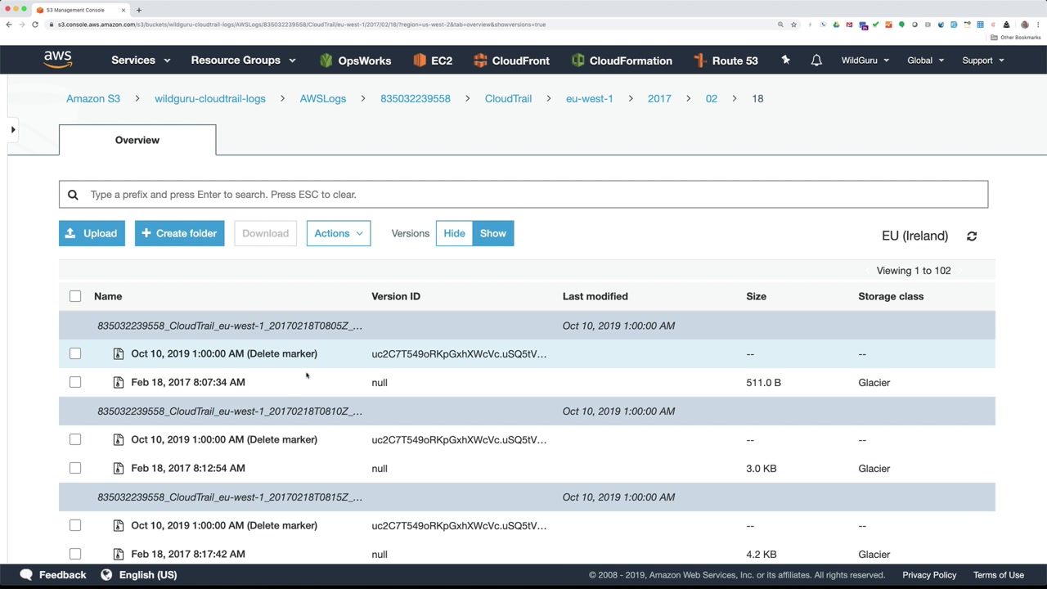
Task: Switch to the Overview tab
Action: pyautogui.click(x=137, y=140)
